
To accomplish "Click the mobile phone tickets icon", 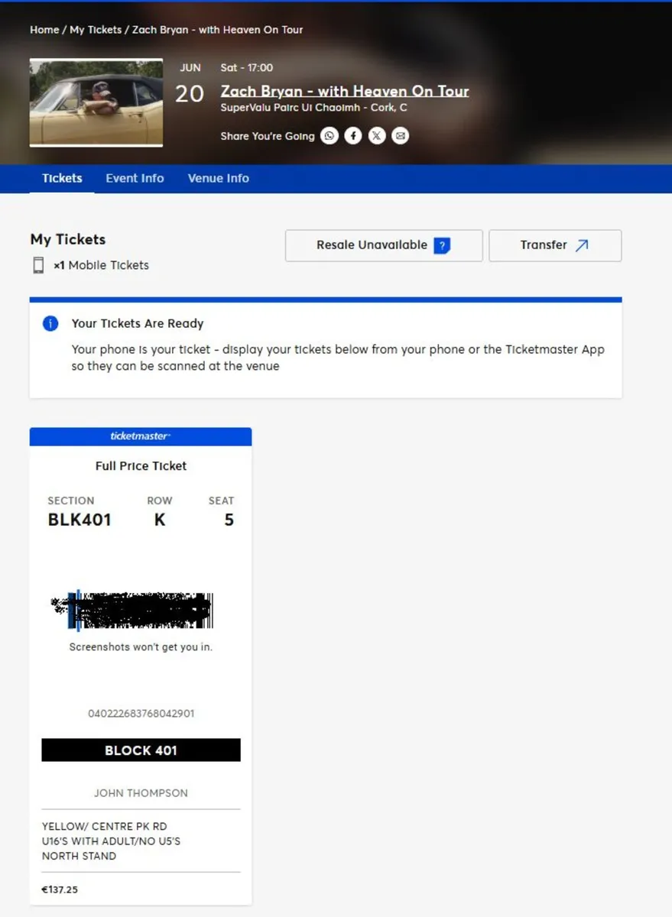I will point(38,265).
